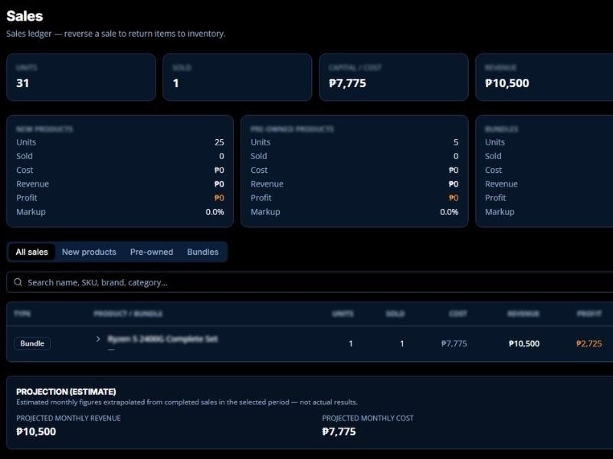Open the Pre-owned tab
The height and width of the screenshot is (459, 613).
tap(151, 252)
